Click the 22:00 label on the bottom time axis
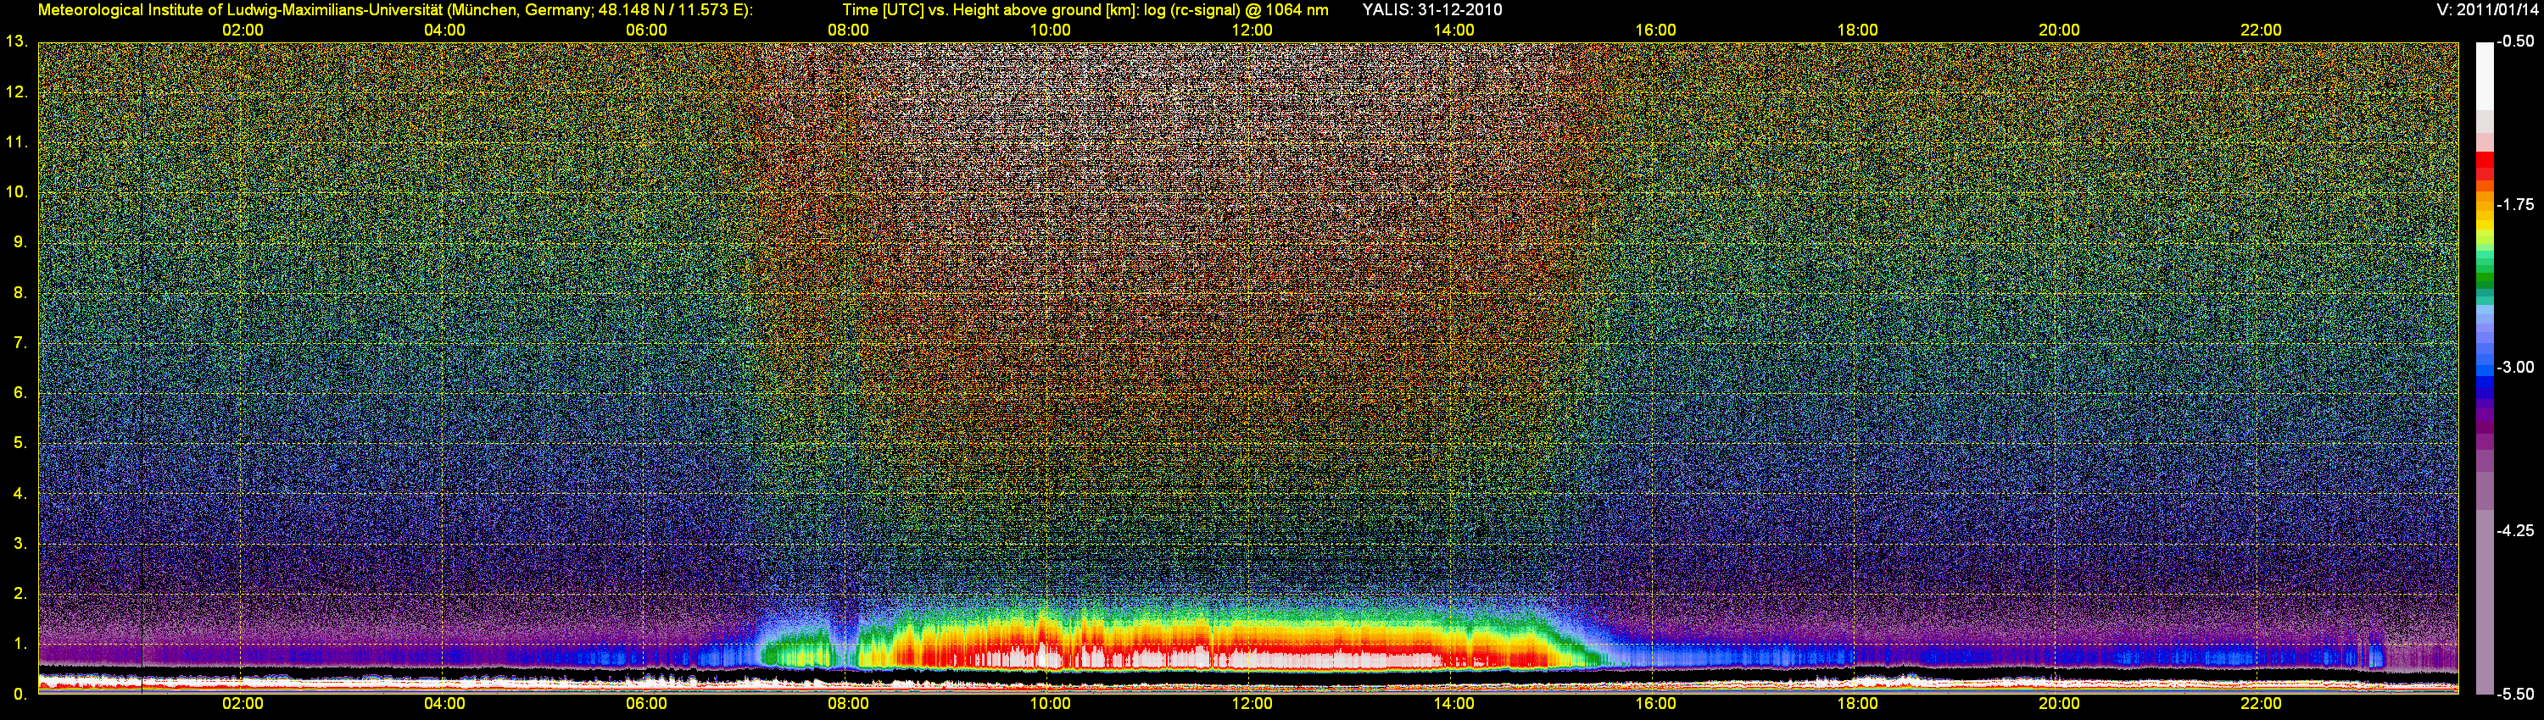Image resolution: width=2544 pixels, height=720 pixels. [x=2261, y=703]
